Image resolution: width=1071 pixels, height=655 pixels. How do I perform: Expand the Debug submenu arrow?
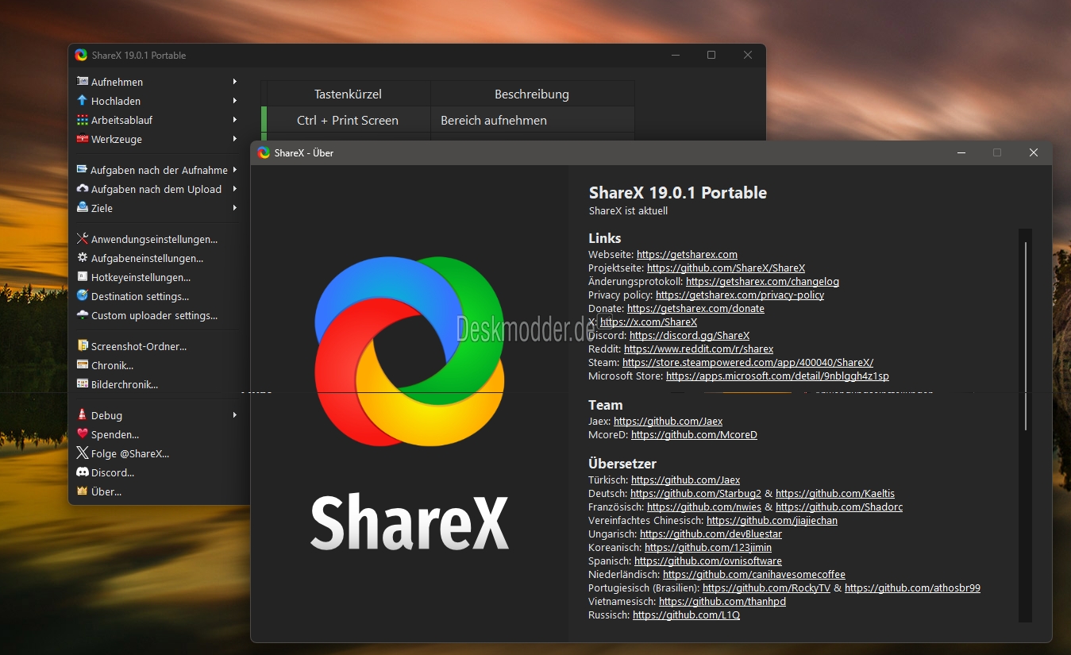pos(235,415)
